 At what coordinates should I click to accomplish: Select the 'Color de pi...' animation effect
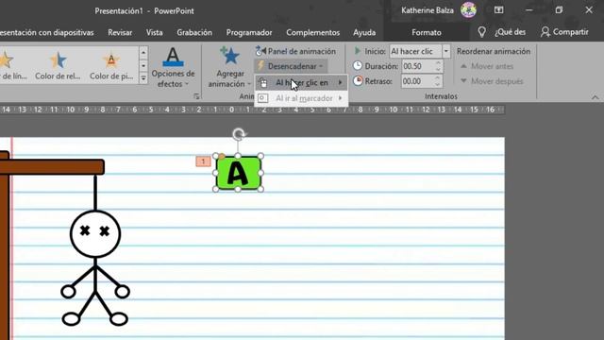[x=111, y=65]
